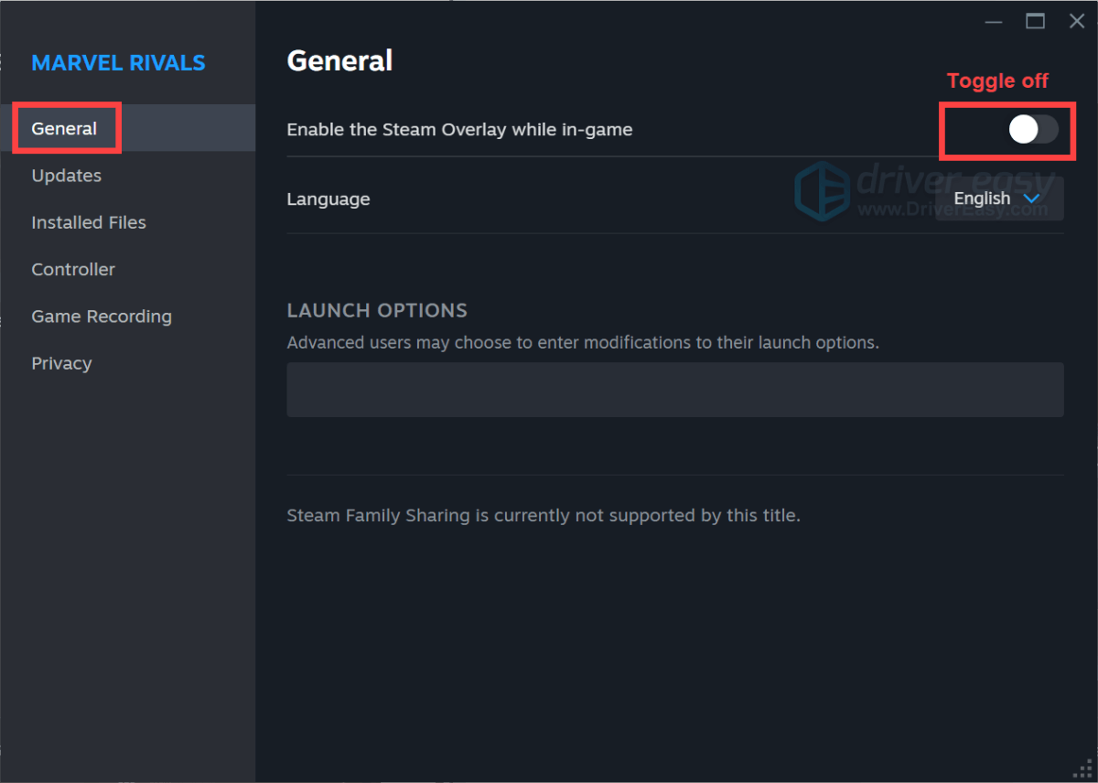
Task: View the Privacy settings tab
Action: [x=60, y=363]
